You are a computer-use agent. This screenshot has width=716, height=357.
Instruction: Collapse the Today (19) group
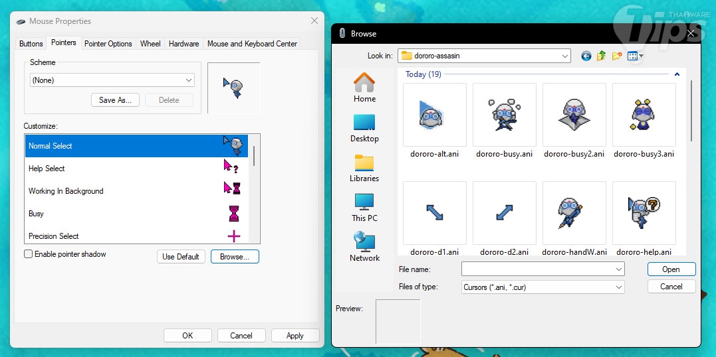click(x=677, y=74)
